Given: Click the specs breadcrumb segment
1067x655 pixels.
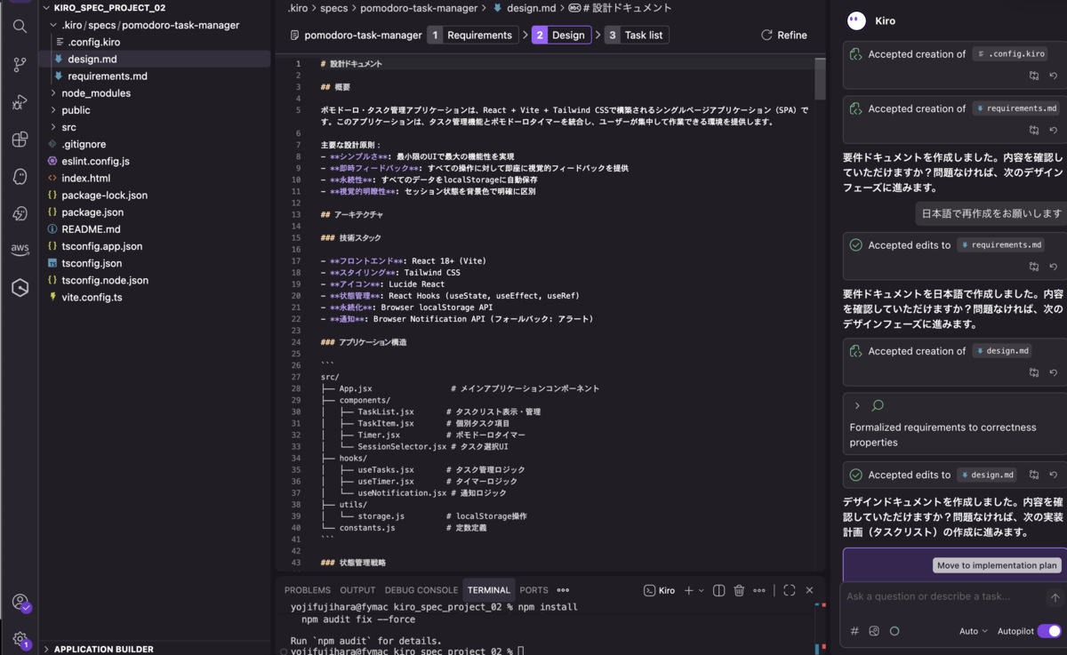Looking at the screenshot, I should pos(334,8).
